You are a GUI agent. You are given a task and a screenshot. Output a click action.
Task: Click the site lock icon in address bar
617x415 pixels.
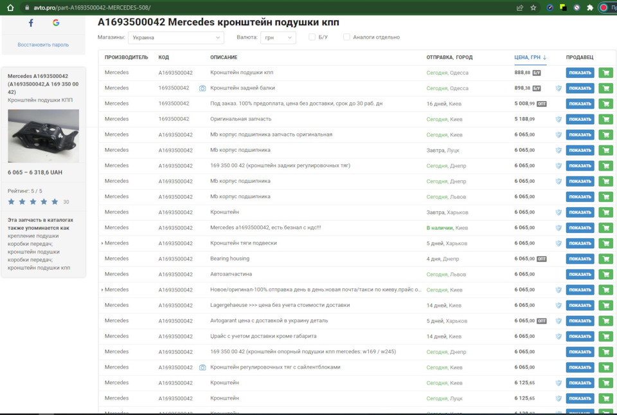pos(27,8)
